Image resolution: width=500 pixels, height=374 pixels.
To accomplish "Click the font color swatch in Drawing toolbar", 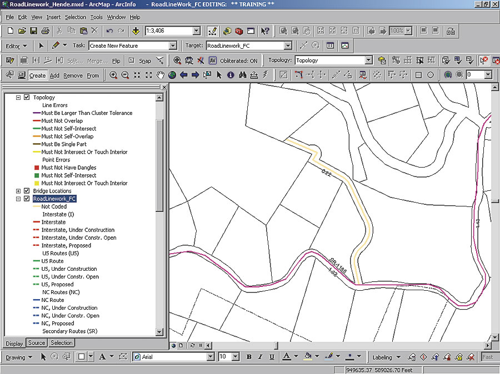I will (x=286, y=357).
